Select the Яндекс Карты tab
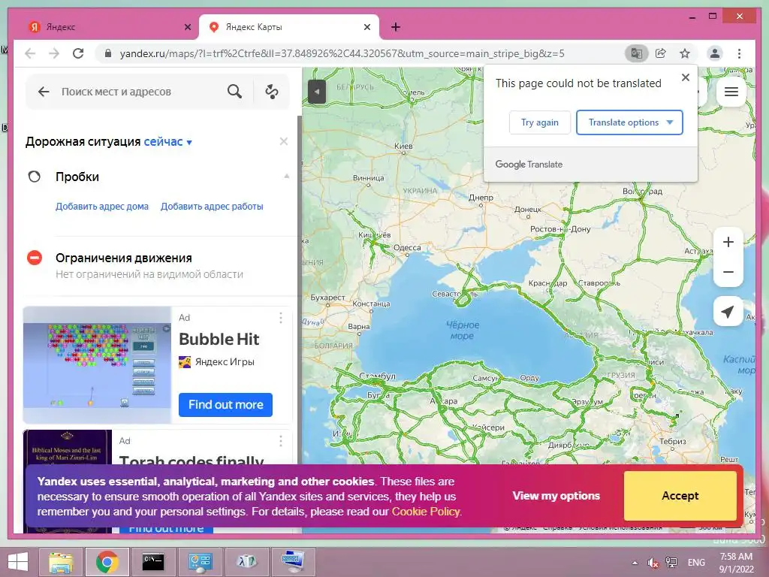Viewport: 769px width, 577px height. click(x=288, y=28)
